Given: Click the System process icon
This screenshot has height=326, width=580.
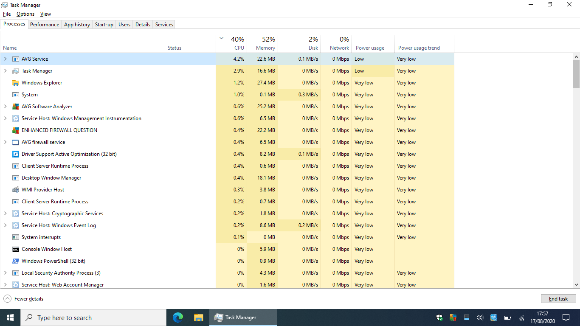Looking at the screenshot, I should [16, 95].
